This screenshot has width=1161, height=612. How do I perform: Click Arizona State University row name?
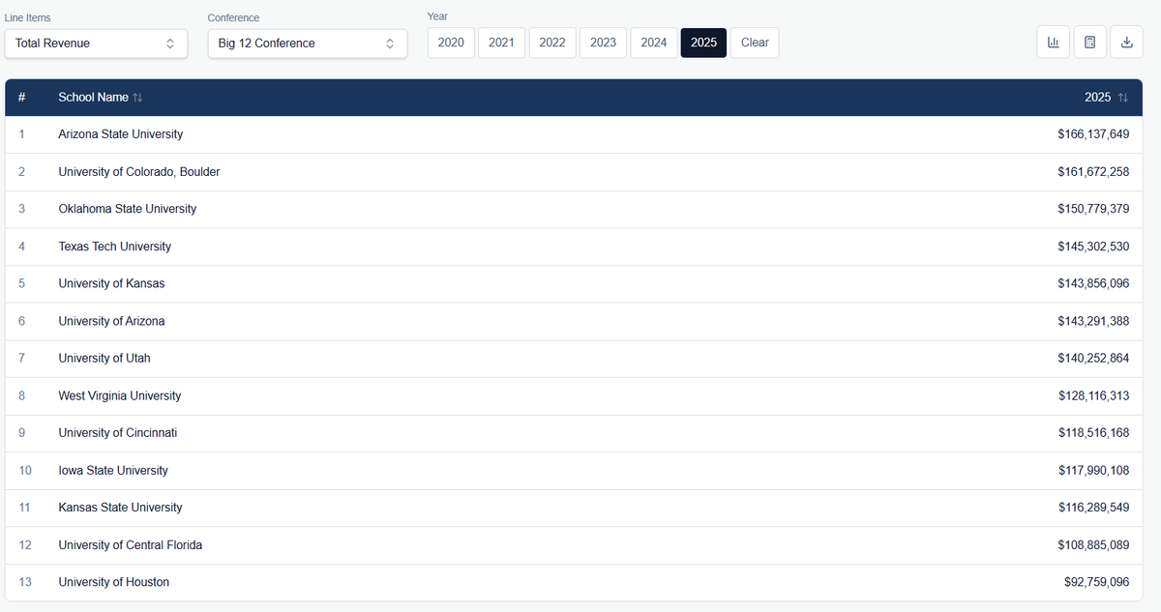point(121,134)
